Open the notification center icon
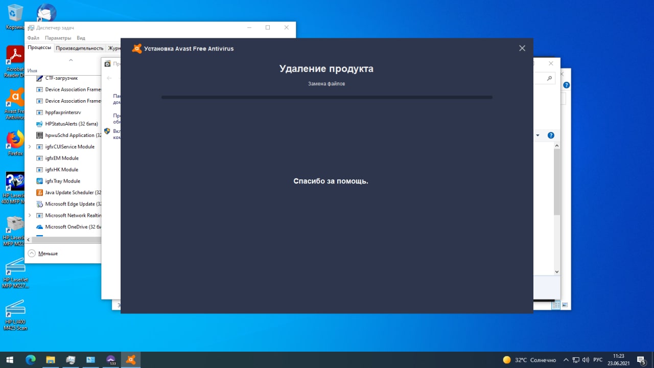The image size is (654, 368). 641,360
